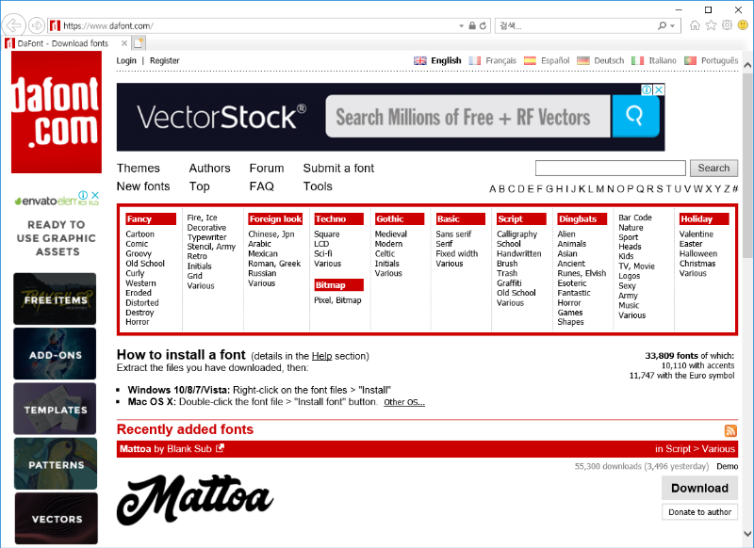The width and height of the screenshot is (754, 548).
Task: Close the DaFont browser tab
Action: tap(124, 43)
